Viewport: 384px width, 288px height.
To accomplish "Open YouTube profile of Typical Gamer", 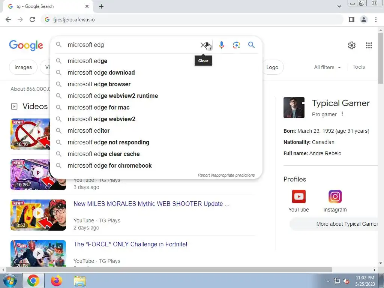I will coord(298,201).
